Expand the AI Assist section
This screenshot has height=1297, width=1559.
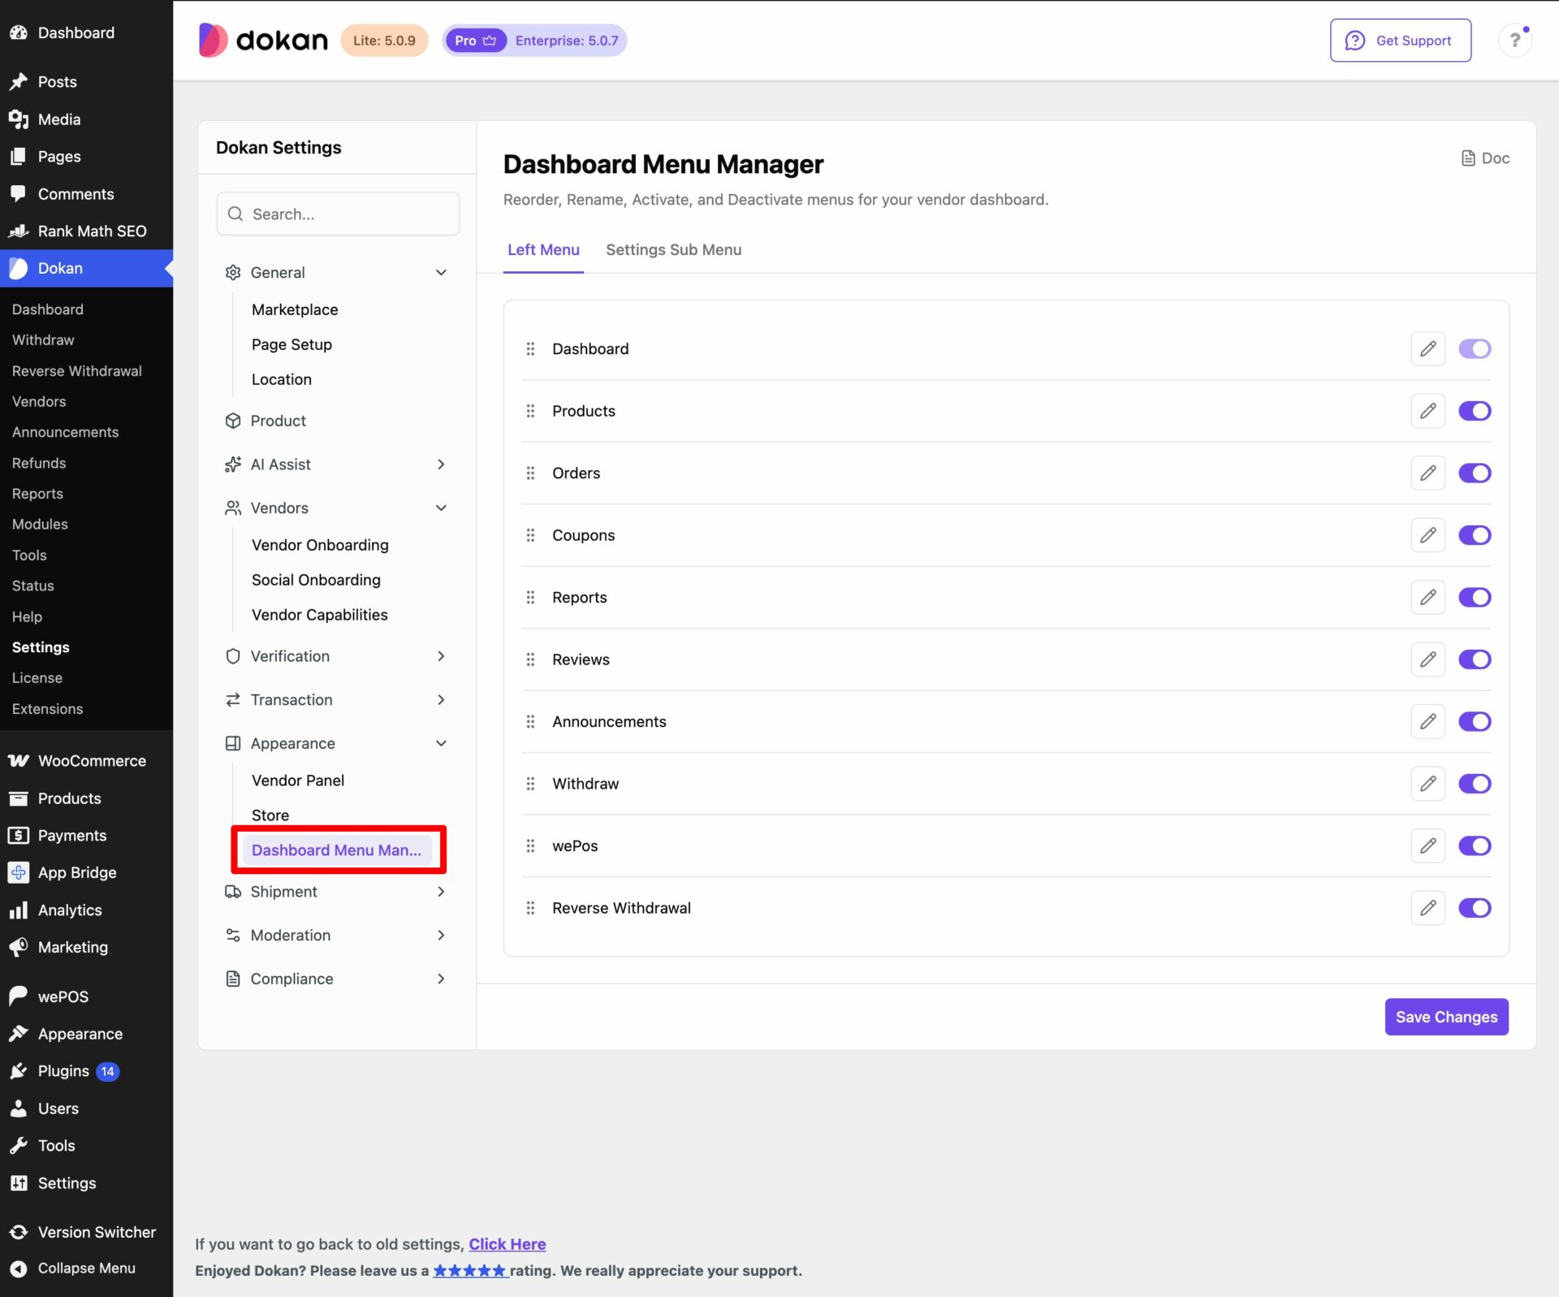[x=337, y=465]
